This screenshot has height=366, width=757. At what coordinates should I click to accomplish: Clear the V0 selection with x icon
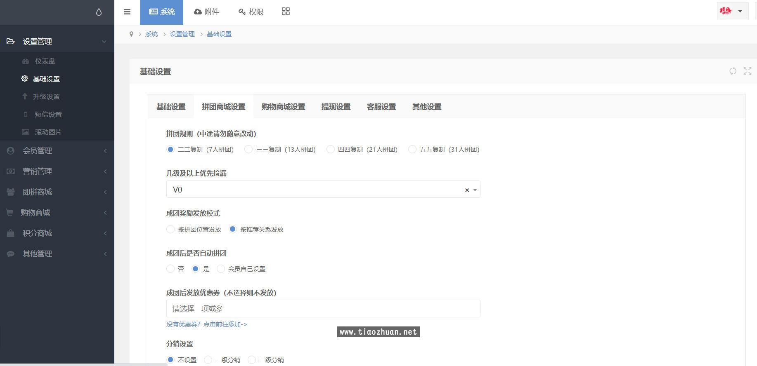[467, 190]
